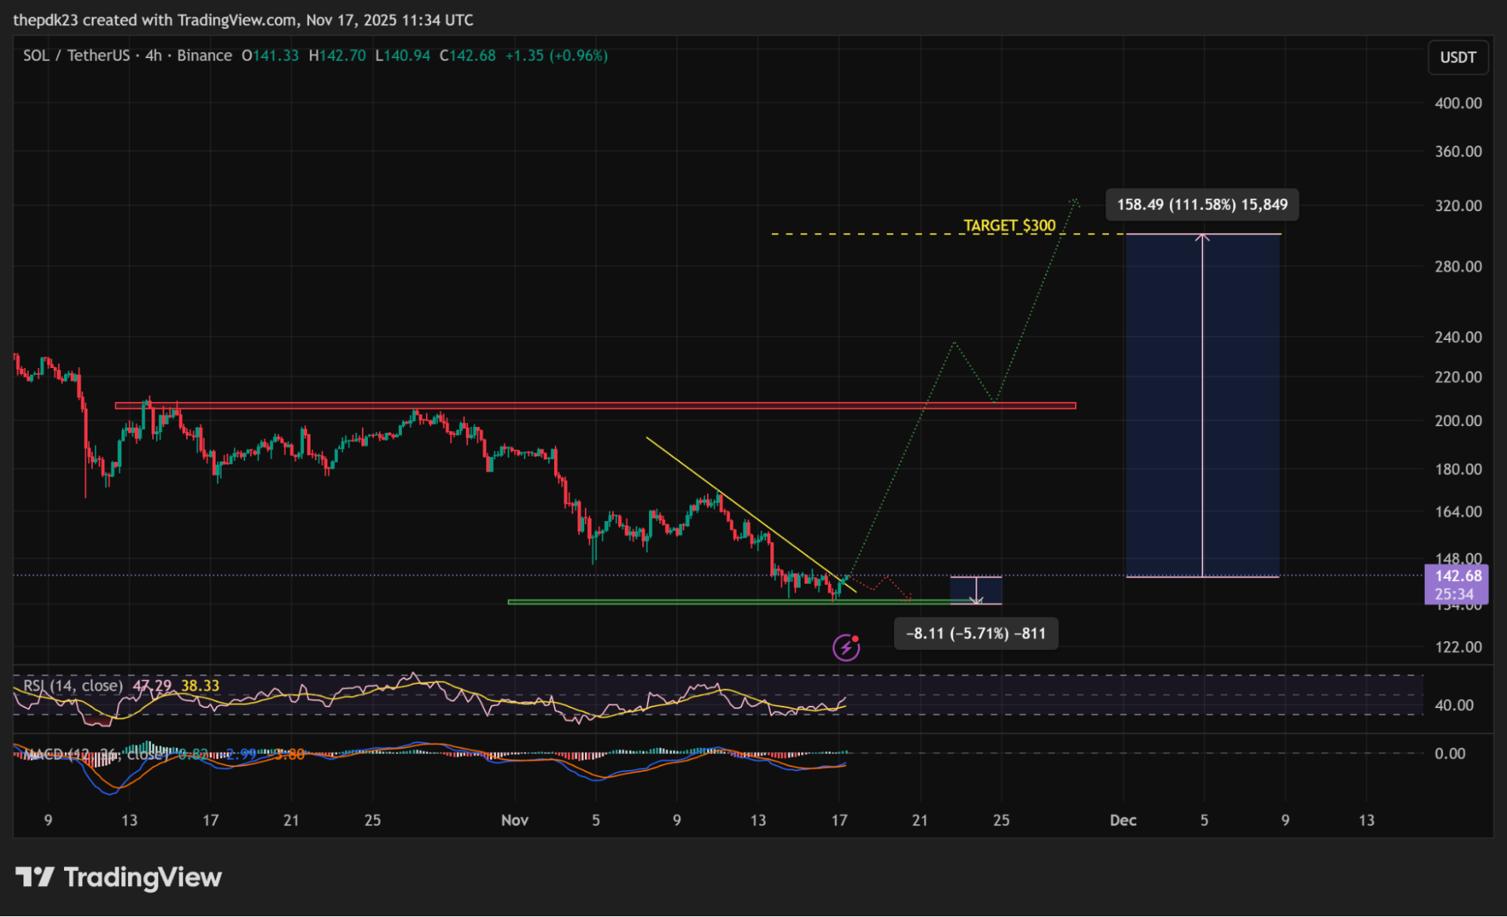1507x917 pixels.
Task: Click the current price label 142.68
Action: click(1456, 576)
